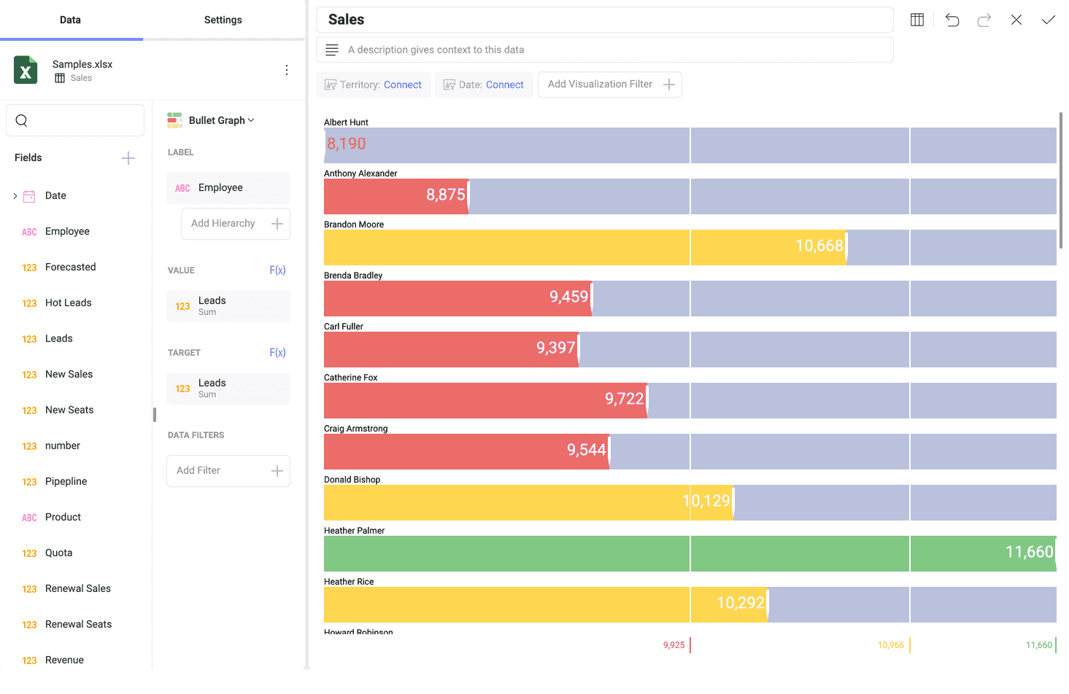Select the Renewal Sales field
The height and width of the screenshot is (694, 1069).
coord(78,589)
